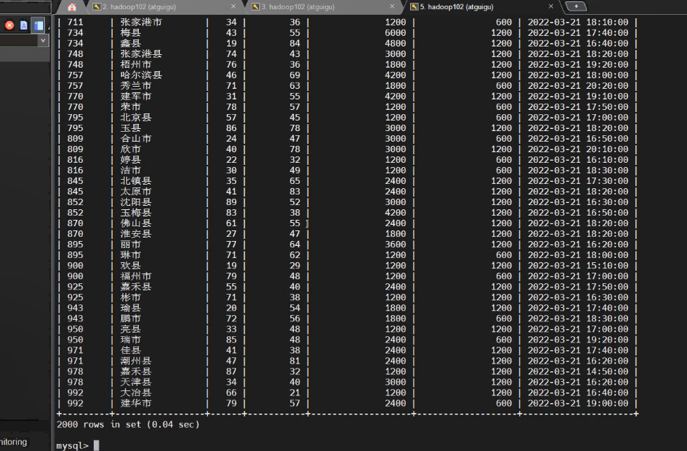This screenshot has height=451, width=687.
Task: Click city cell 太原市
Action: 136,191
